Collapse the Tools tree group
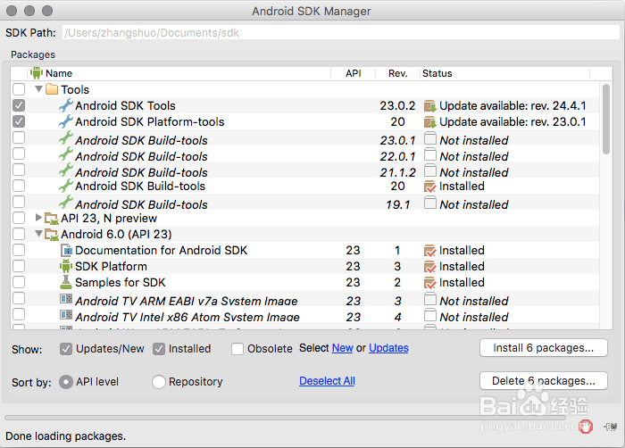This screenshot has height=448, width=625. [38, 89]
